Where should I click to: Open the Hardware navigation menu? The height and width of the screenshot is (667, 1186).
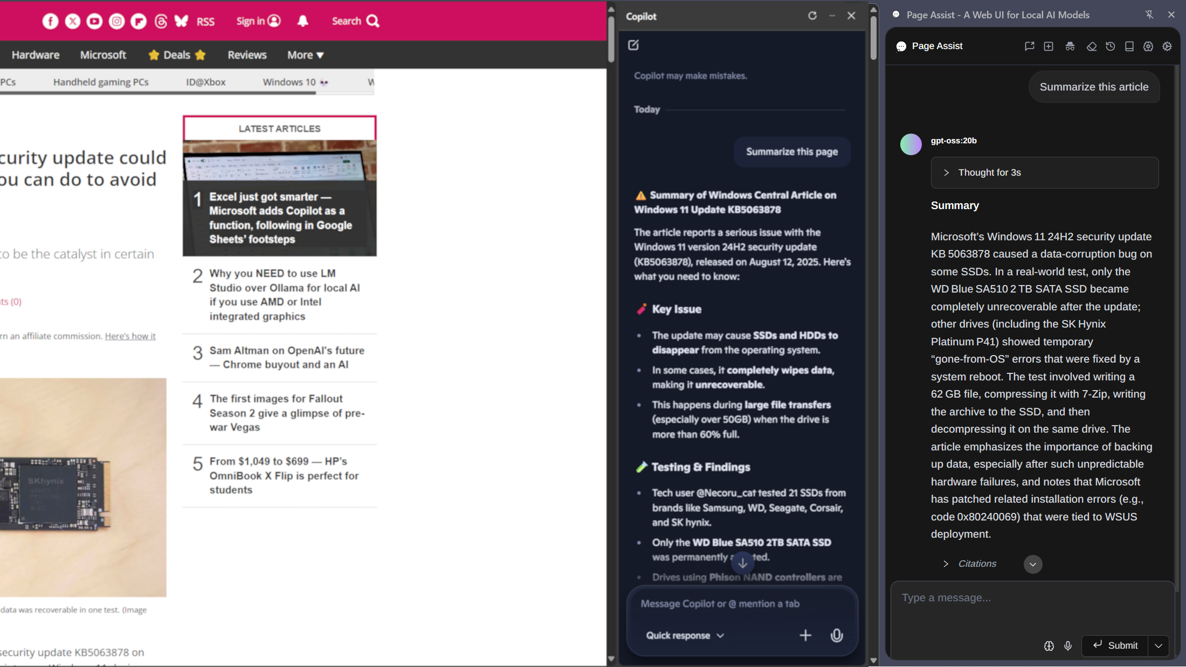click(x=36, y=55)
